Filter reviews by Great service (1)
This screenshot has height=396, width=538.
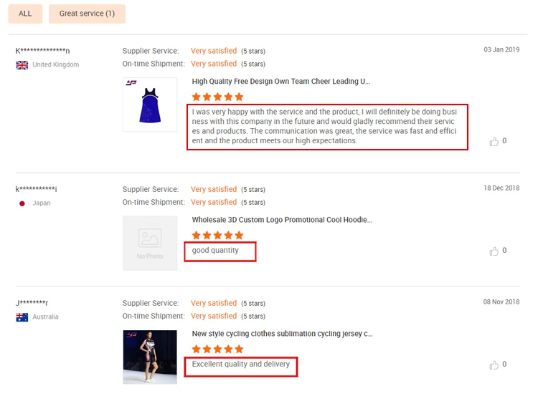tap(87, 14)
